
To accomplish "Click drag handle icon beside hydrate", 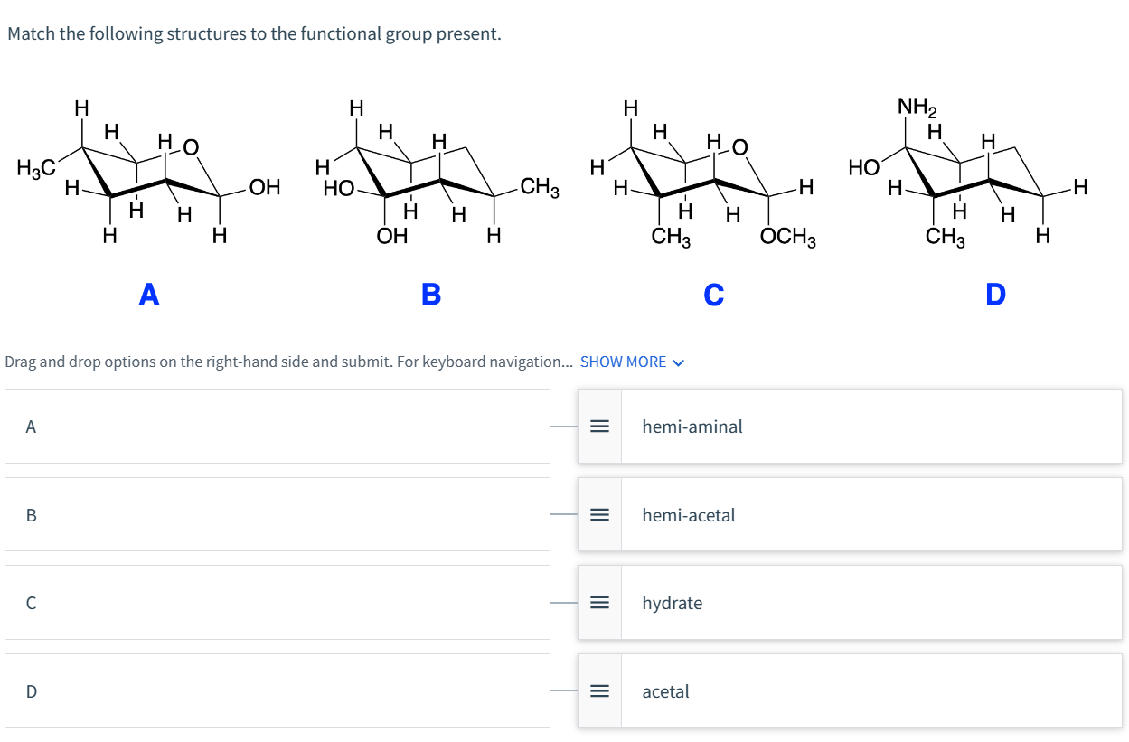I will pyautogui.click(x=598, y=603).
